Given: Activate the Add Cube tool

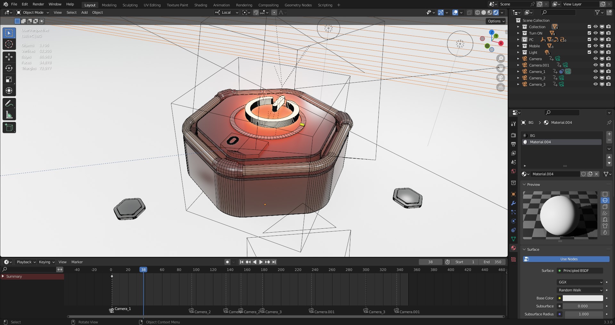Looking at the screenshot, I should tap(9, 127).
